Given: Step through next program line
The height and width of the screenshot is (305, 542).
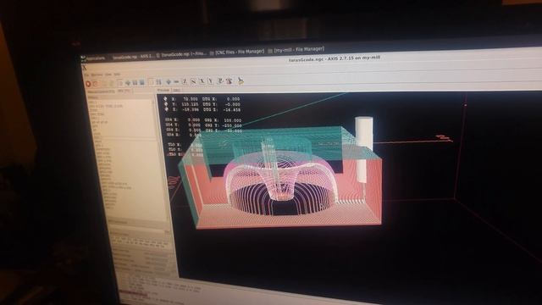Looking at the screenshot, I should pos(128,83).
